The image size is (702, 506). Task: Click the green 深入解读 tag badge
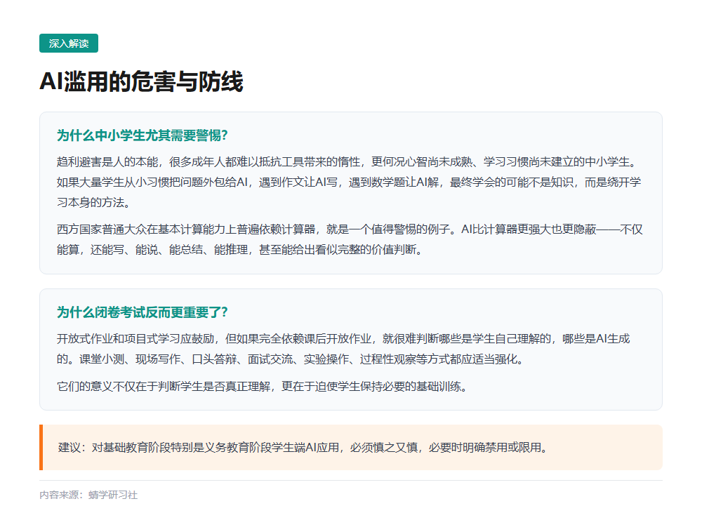pos(69,44)
